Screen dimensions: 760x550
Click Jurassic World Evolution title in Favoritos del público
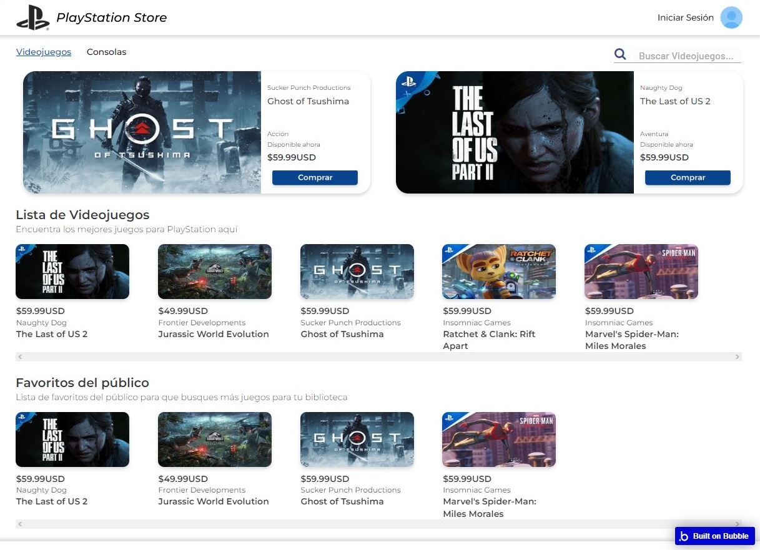(214, 501)
